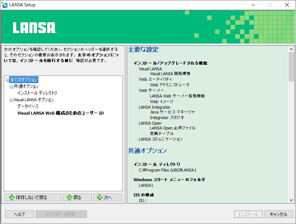Image resolution: width=296 pixels, height=224 pixels.
Task: Click LANSA Web サーバー拡張機能 text
Action: click(x=177, y=96)
